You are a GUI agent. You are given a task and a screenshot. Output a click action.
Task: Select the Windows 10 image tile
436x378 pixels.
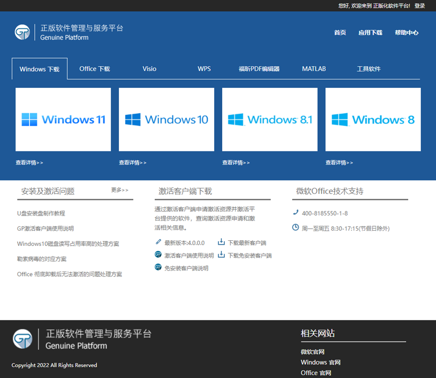click(x=166, y=120)
